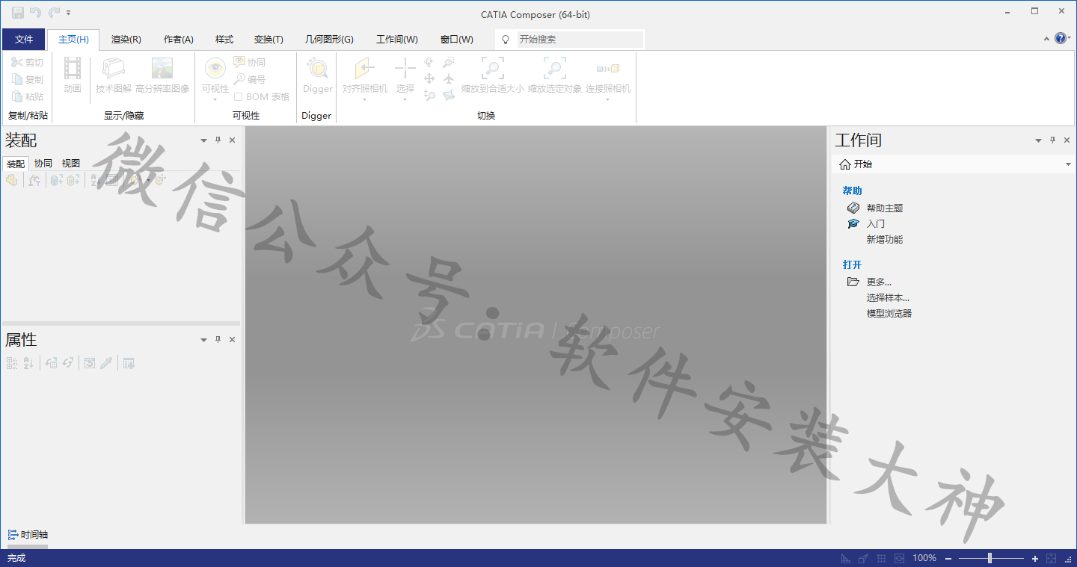
Task: Open the 样式 ribbon tab
Action: tap(224, 40)
